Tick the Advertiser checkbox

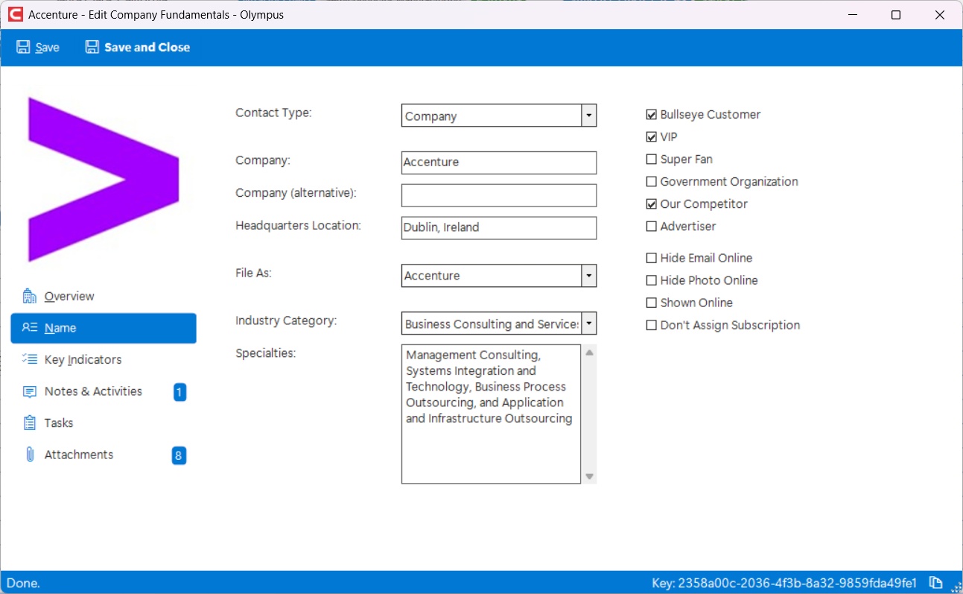coord(652,227)
